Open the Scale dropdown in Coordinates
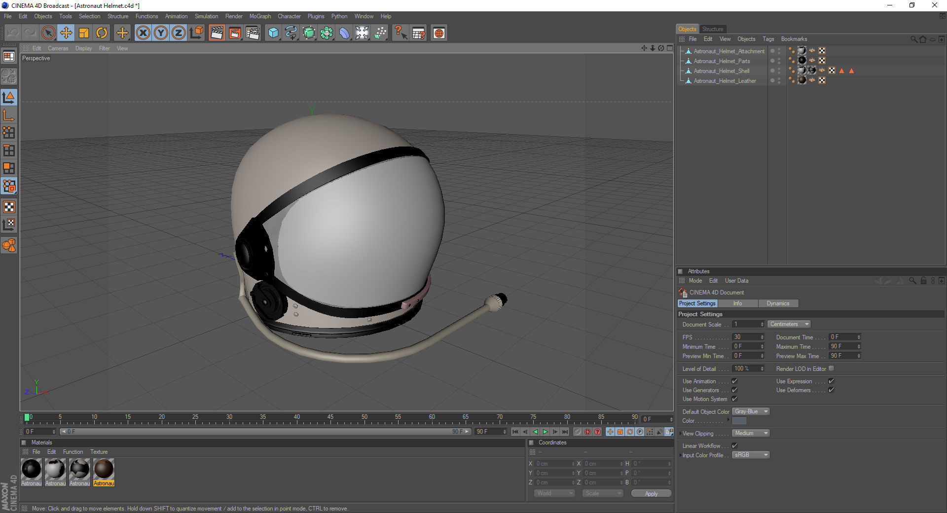Viewport: 947px width, 513px height. point(603,493)
